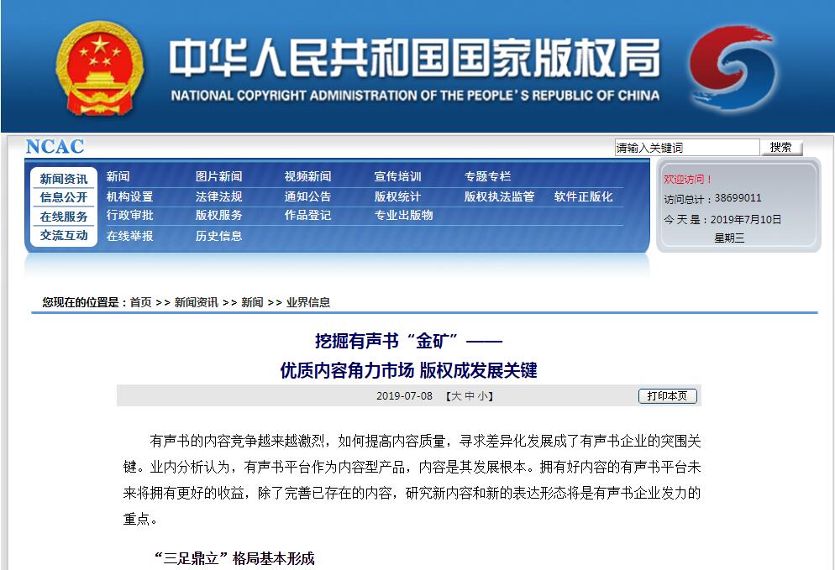This screenshot has height=570, width=835.
Task: Type in the keyword search field
Action: click(686, 148)
